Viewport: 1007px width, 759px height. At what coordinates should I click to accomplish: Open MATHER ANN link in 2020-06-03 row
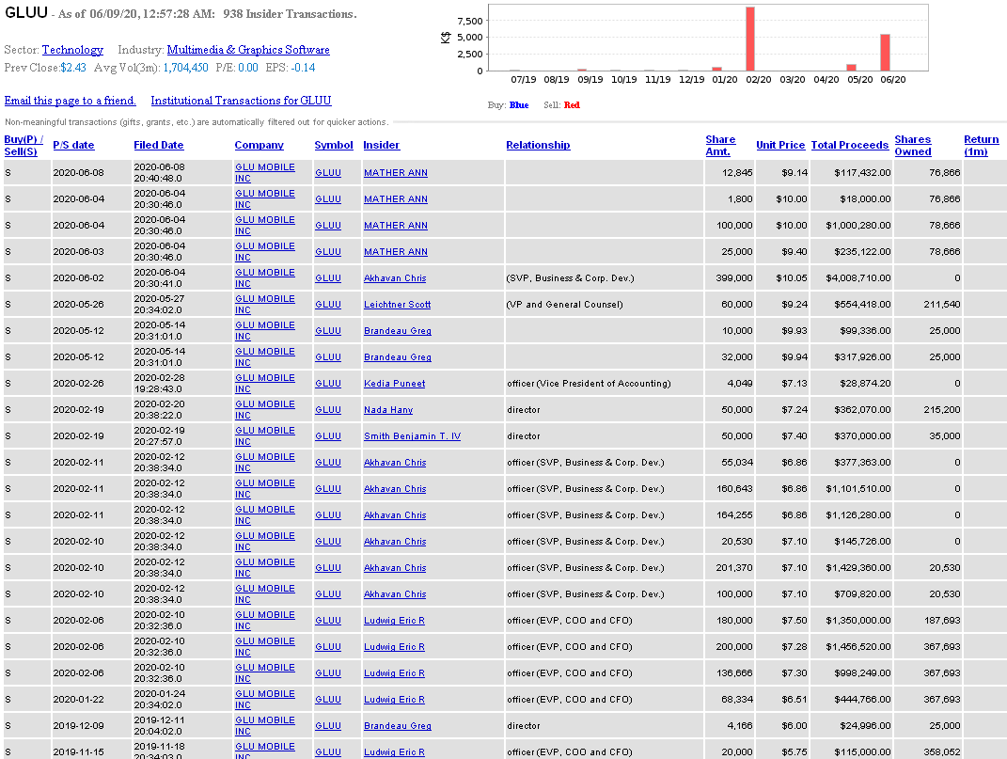(396, 252)
